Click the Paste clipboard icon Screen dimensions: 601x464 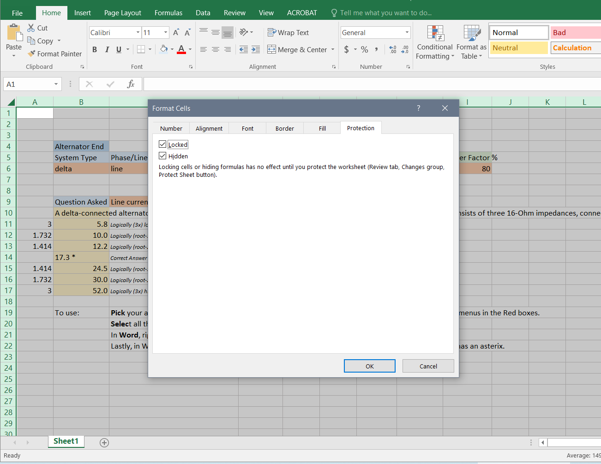click(14, 33)
